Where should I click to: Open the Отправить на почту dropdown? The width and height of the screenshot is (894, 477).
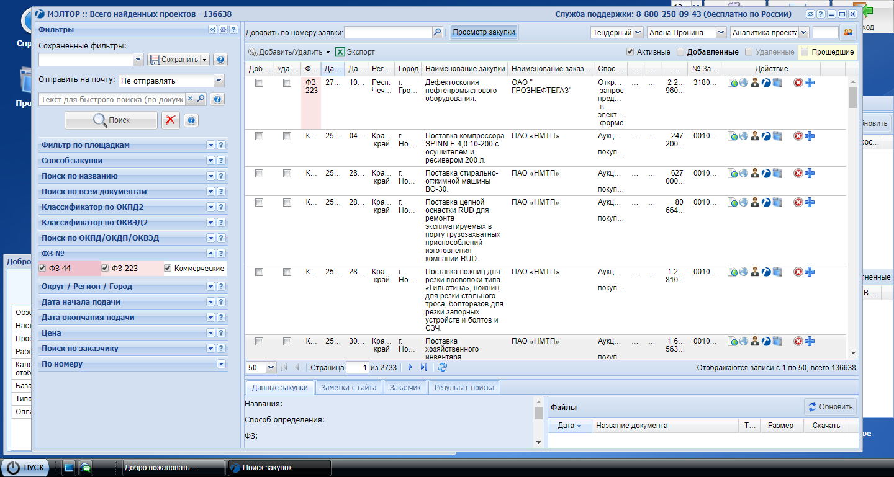click(x=218, y=81)
